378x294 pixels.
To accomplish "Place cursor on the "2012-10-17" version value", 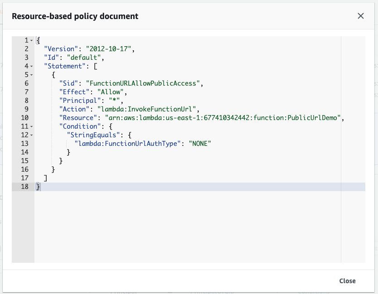I will 111,48.
